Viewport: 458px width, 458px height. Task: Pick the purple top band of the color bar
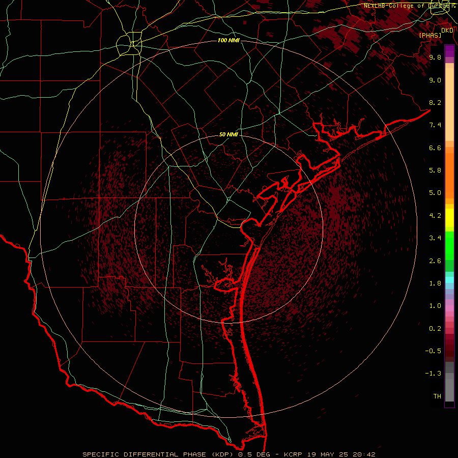449,51
